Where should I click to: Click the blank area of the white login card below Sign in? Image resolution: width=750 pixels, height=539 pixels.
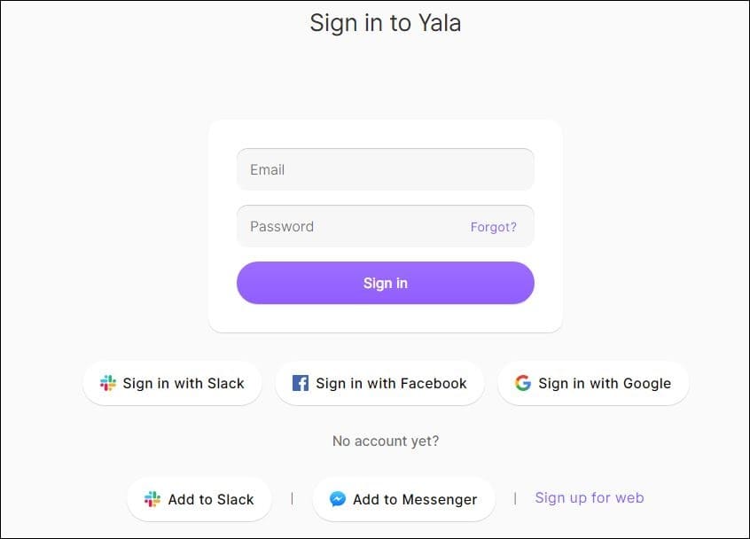click(x=385, y=318)
